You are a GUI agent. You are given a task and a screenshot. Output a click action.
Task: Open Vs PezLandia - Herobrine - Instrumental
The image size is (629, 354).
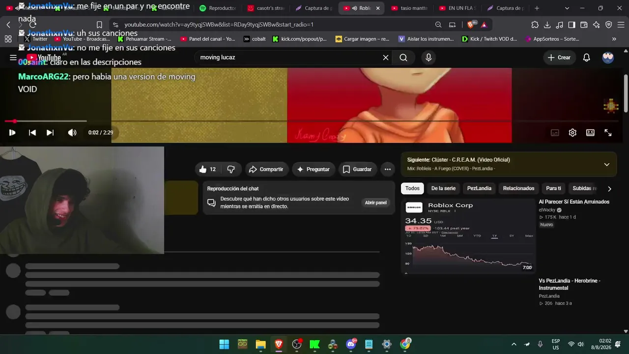(570, 284)
